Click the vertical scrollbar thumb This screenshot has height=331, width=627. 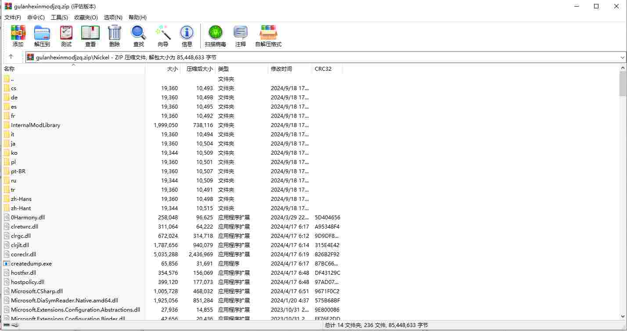click(x=623, y=84)
